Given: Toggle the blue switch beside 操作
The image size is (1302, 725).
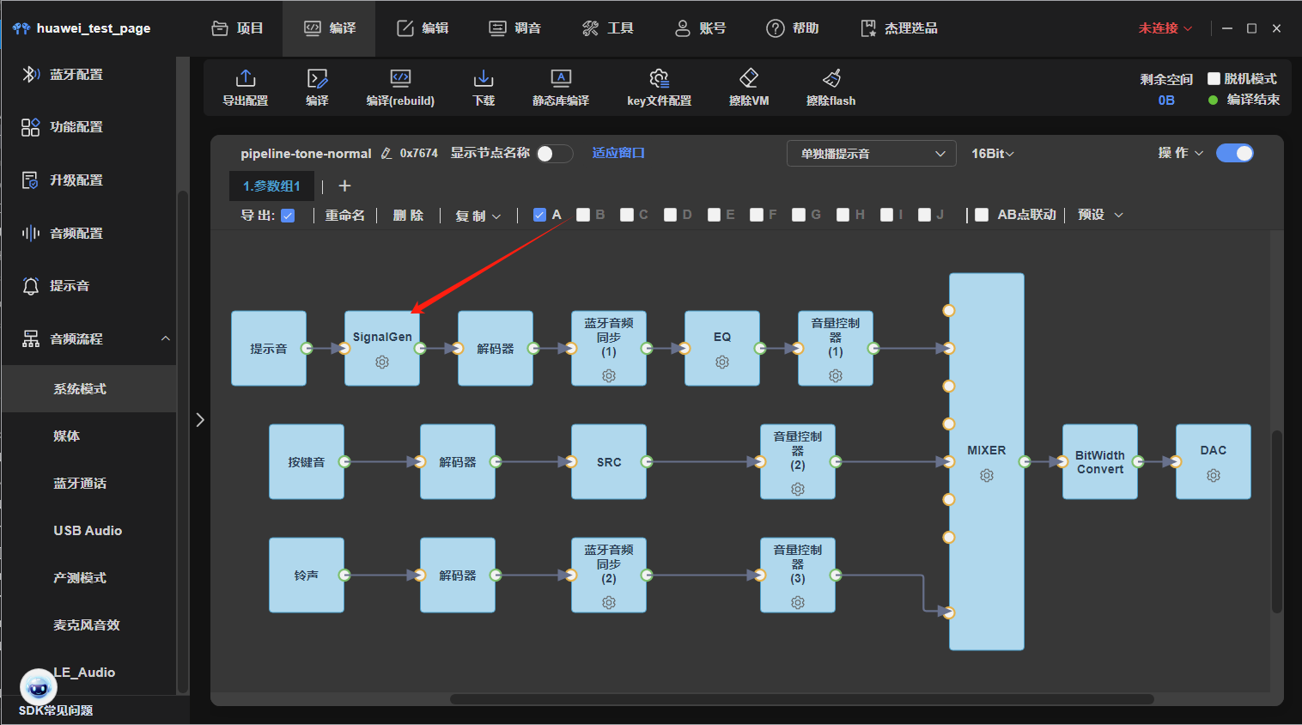Looking at the screenshot, I should pyautogui.click(x=1235, y=153).
